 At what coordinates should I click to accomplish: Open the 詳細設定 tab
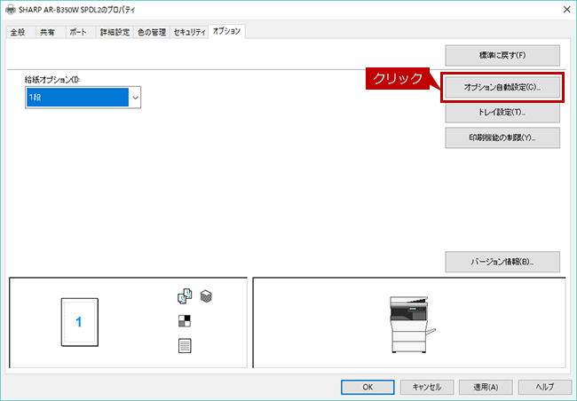pyautogui.click(x=115, y=32)
